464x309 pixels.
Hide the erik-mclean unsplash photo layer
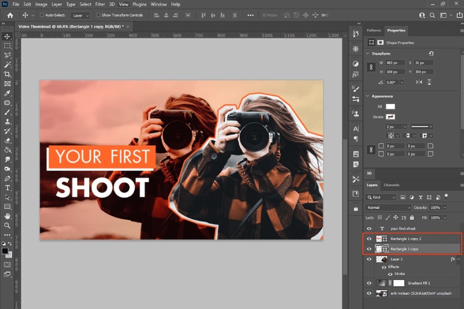click(x=369, y=294)
